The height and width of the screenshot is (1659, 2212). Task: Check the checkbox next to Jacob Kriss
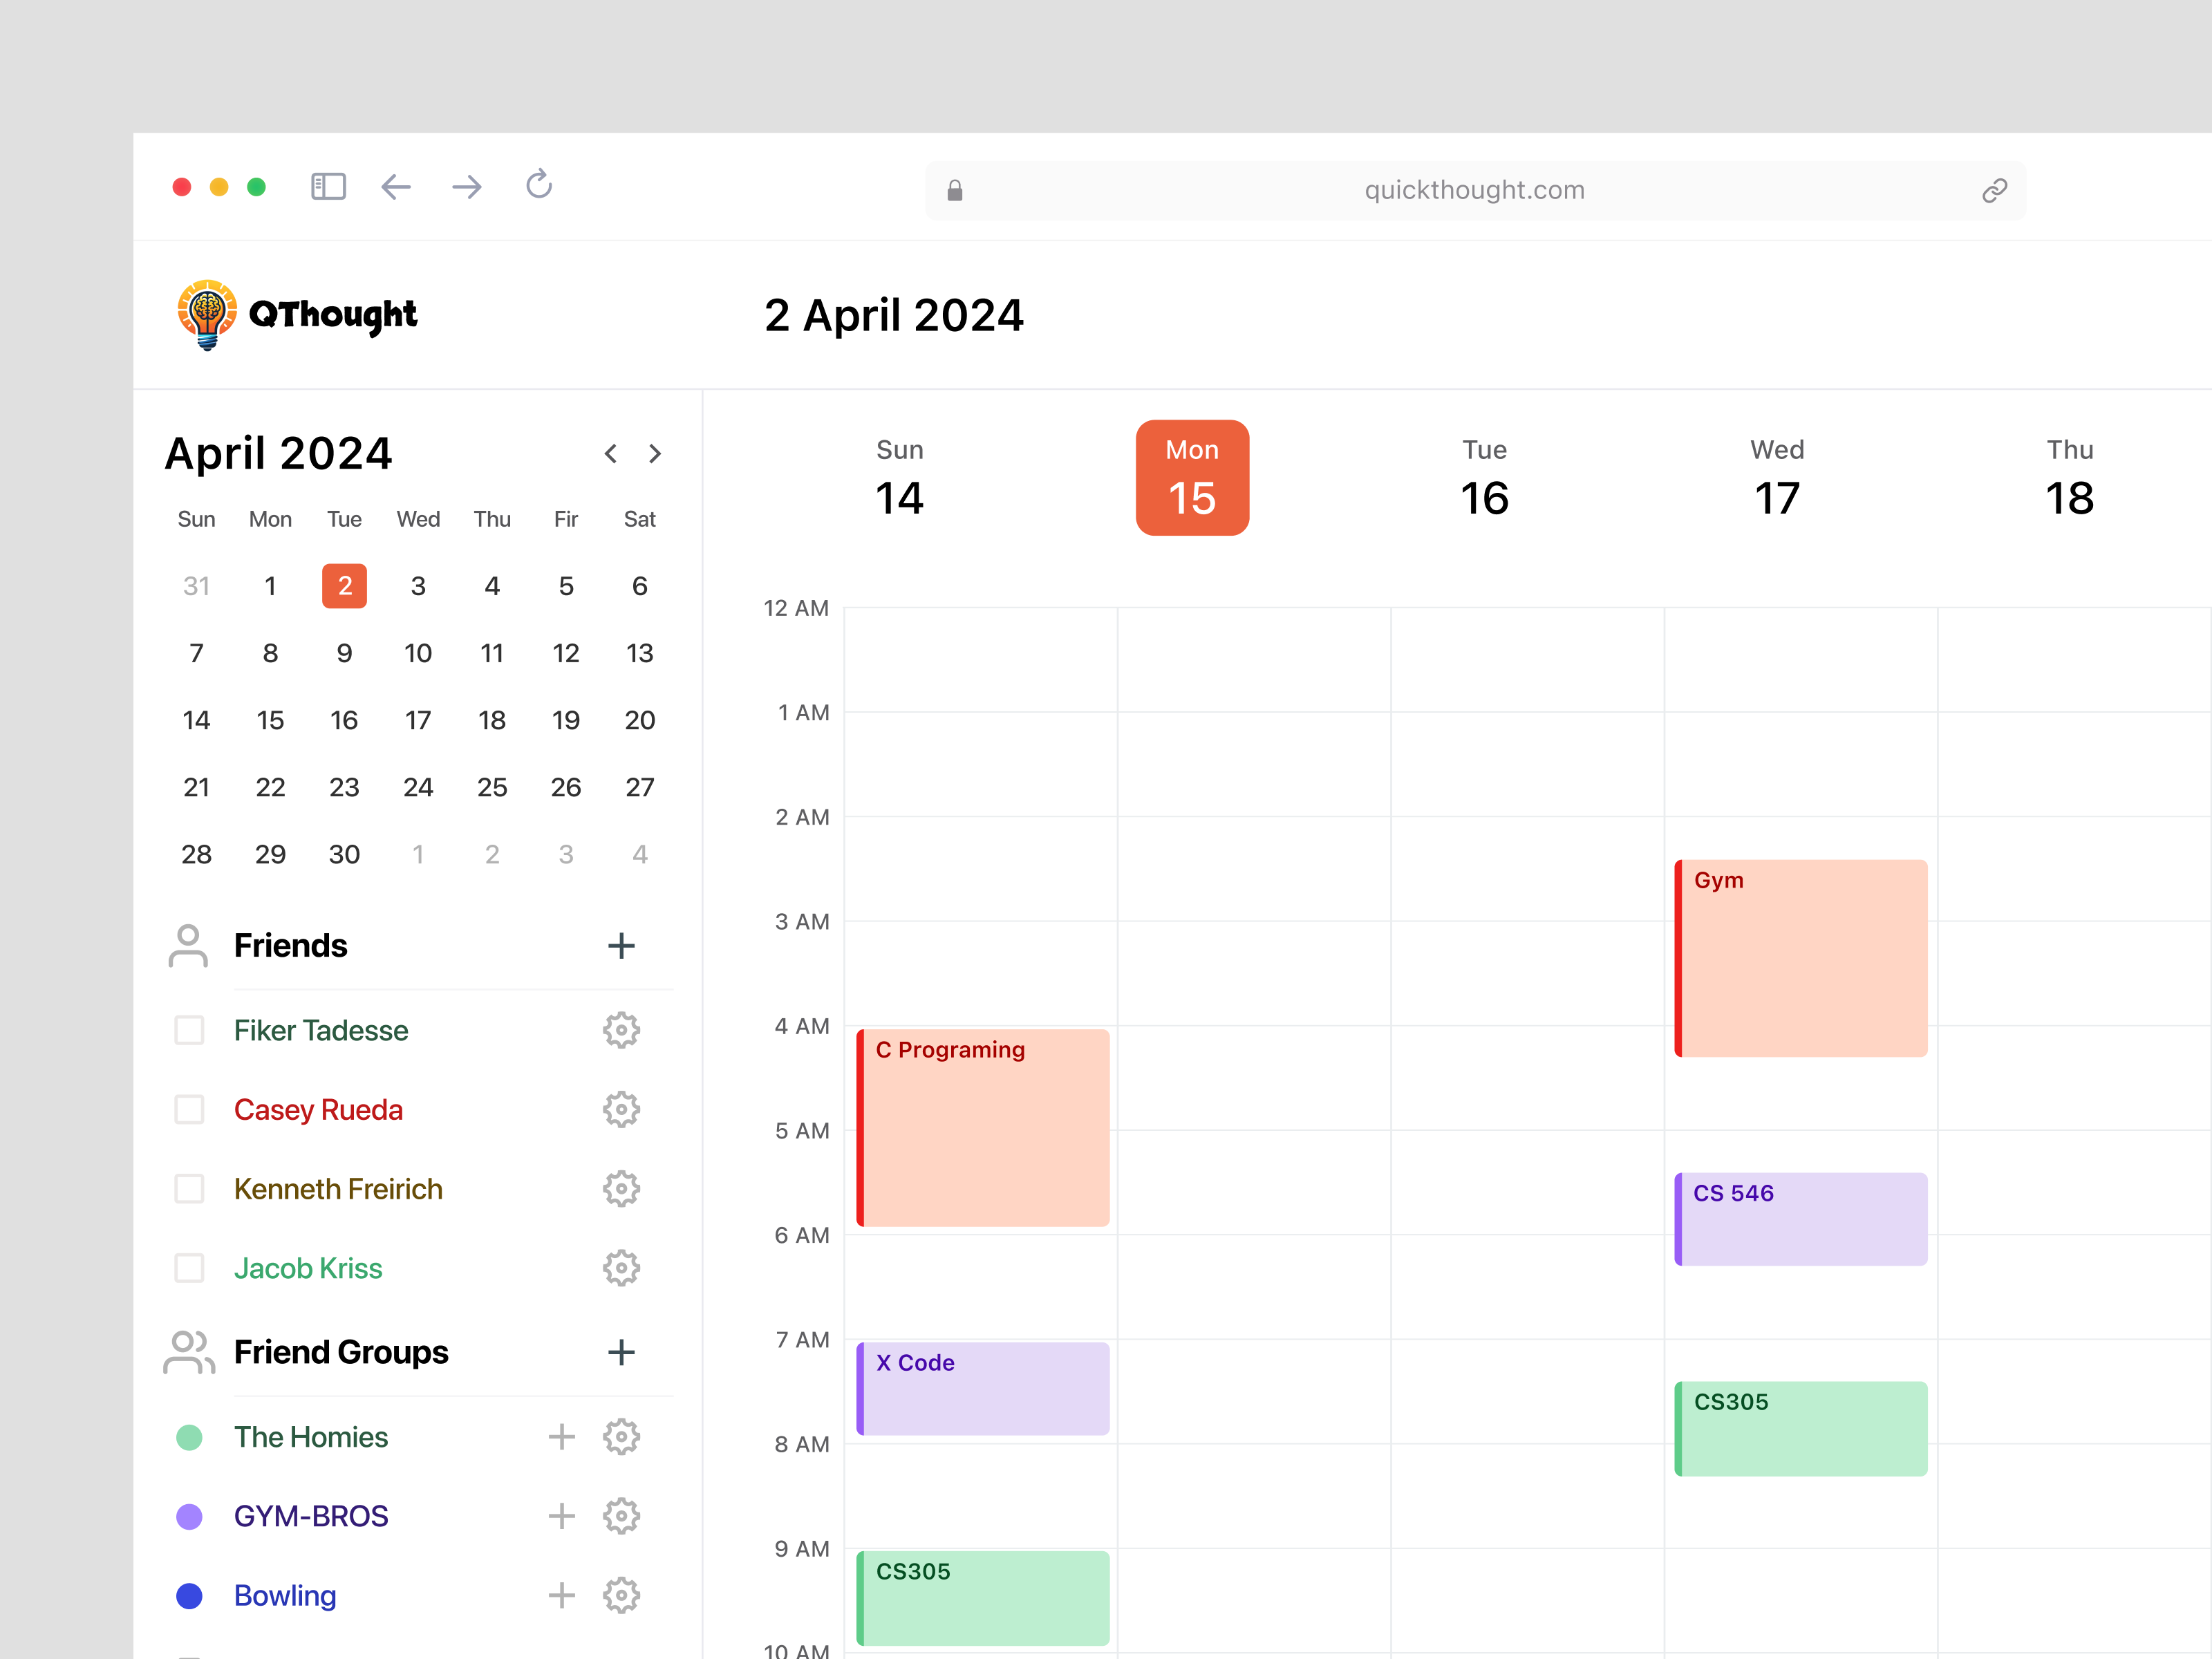point(189,1268)
